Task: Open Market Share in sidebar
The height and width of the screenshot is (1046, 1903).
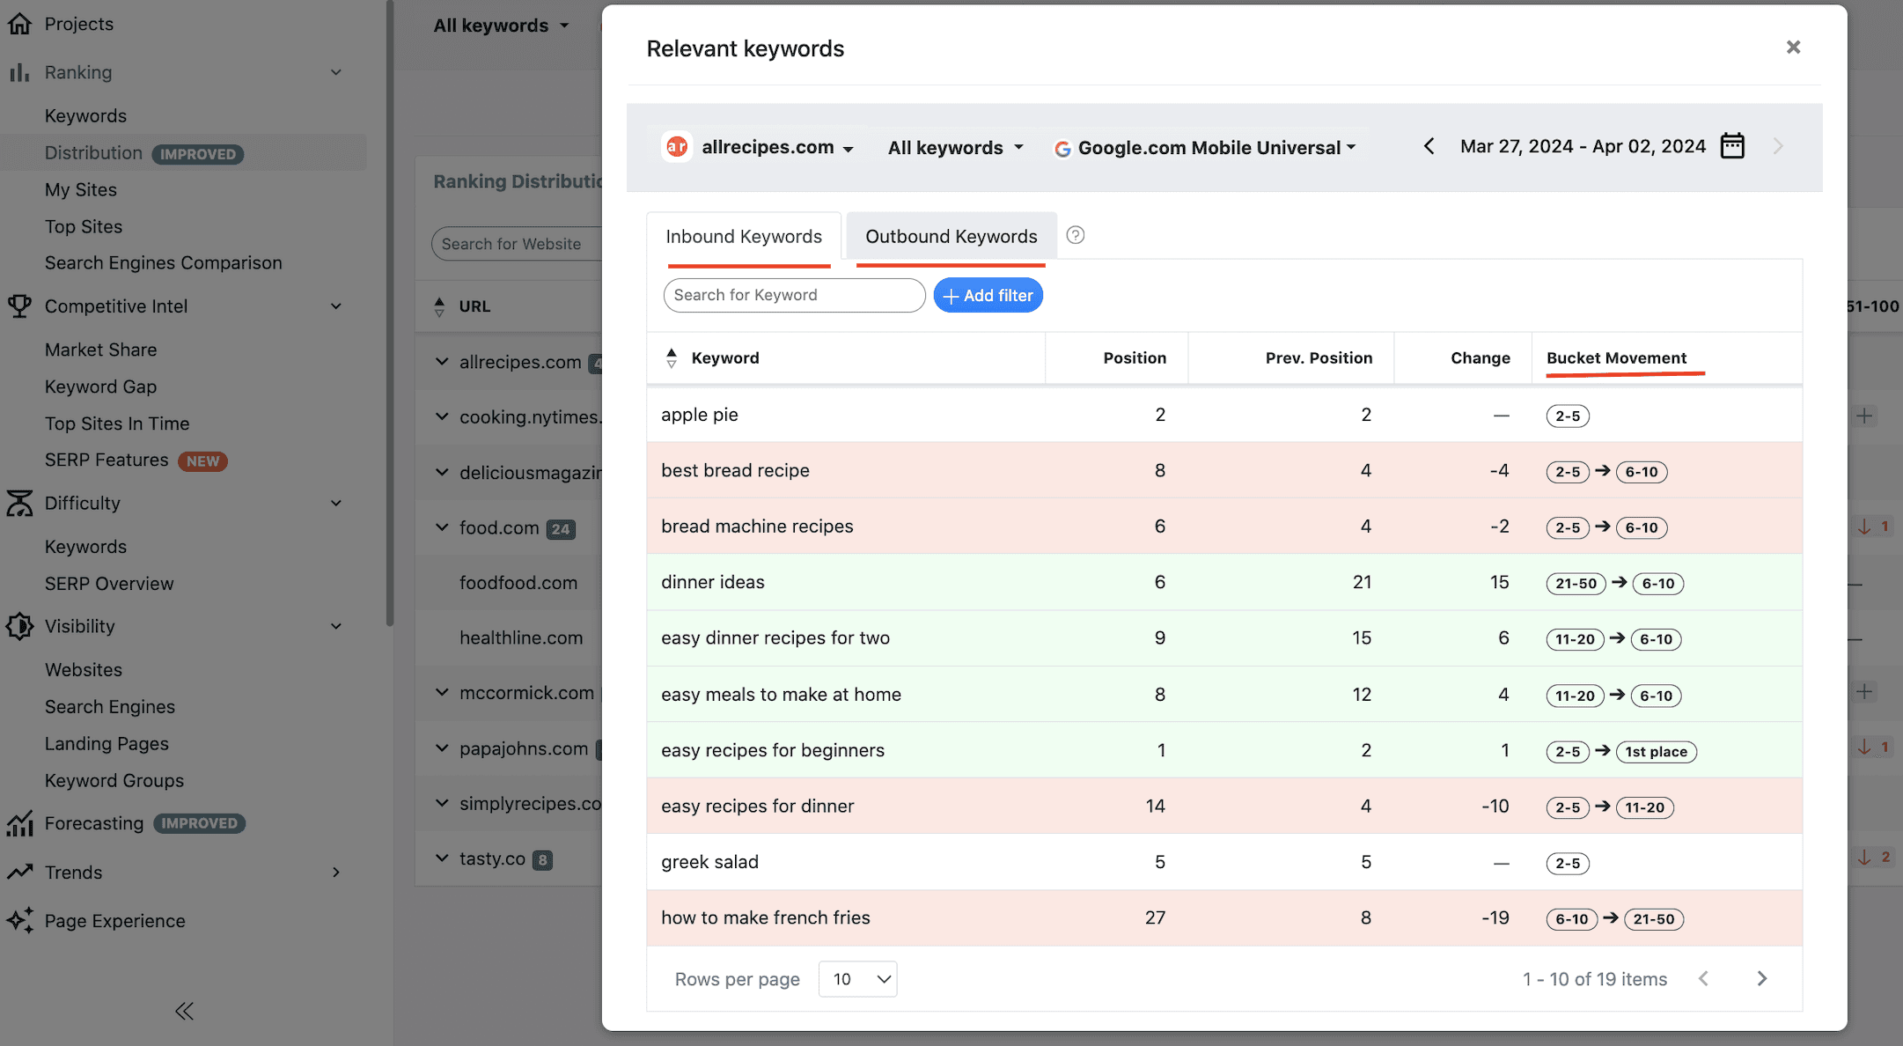Action: tap(101, 350)
